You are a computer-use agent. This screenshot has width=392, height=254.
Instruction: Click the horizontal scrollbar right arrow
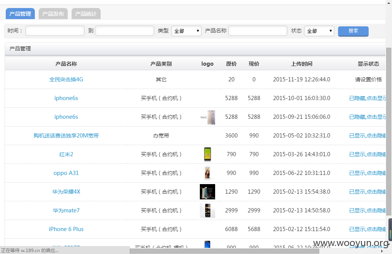[x=382, y=251]
